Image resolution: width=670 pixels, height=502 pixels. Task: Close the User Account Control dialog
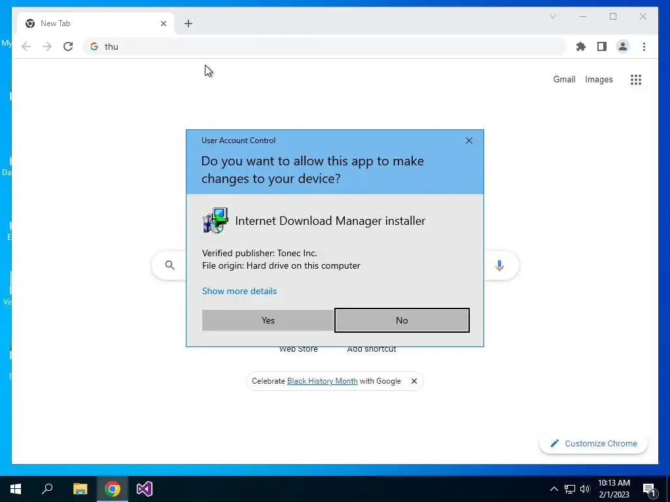468,141
